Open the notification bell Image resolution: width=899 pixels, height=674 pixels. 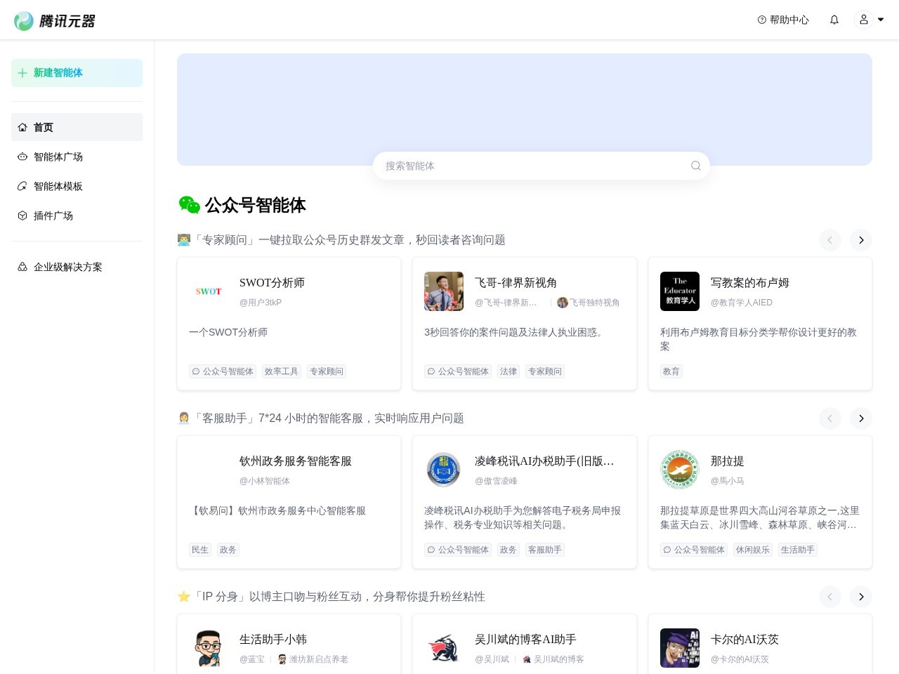pyautogui.click(x=834, y=20)
